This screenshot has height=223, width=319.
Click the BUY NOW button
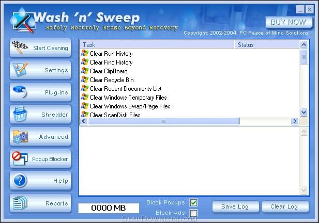click(x=288, y=22)
